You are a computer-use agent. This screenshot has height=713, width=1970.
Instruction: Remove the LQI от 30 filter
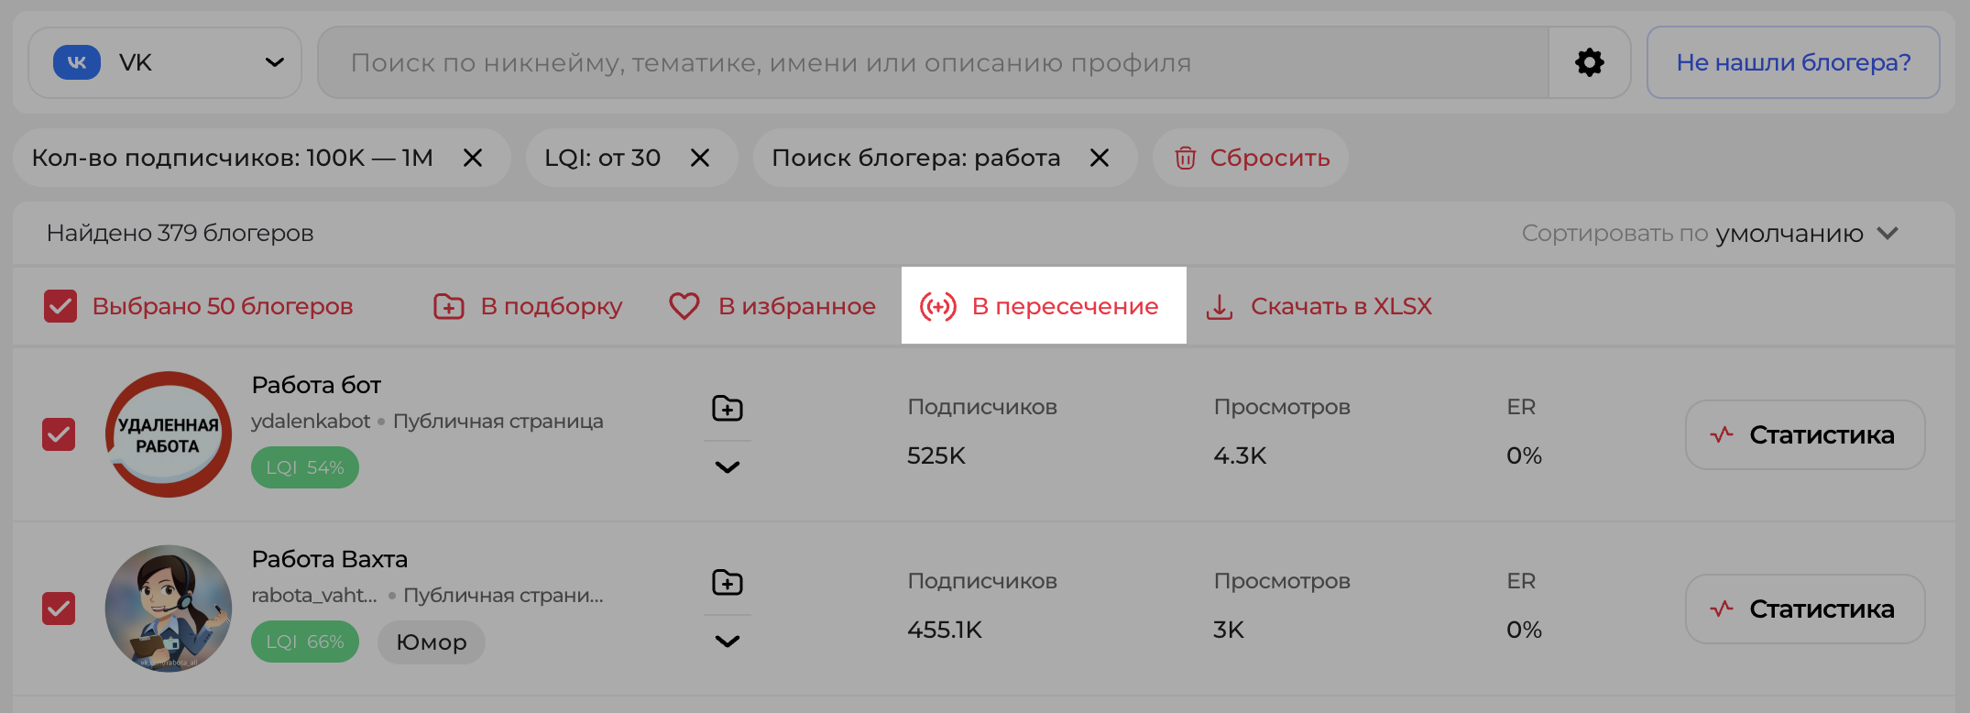coord(700,158)
